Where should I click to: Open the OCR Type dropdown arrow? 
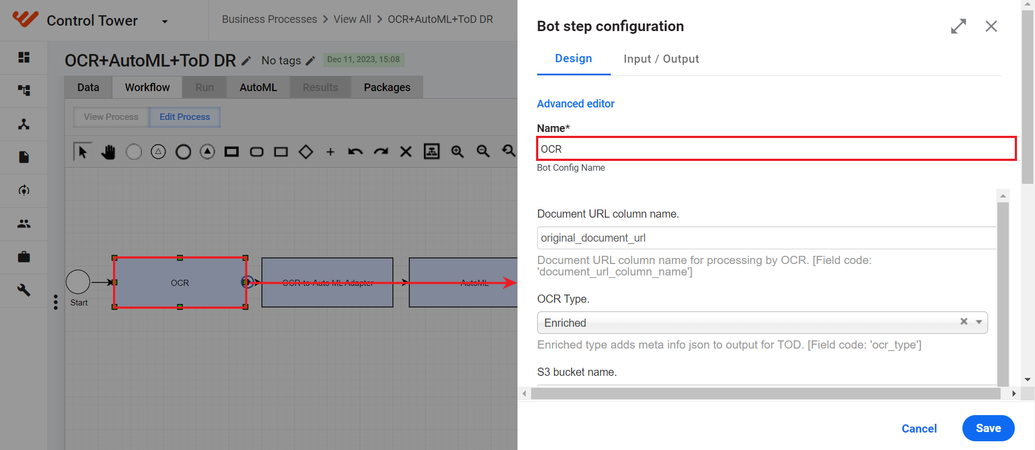tap(979, 322)
